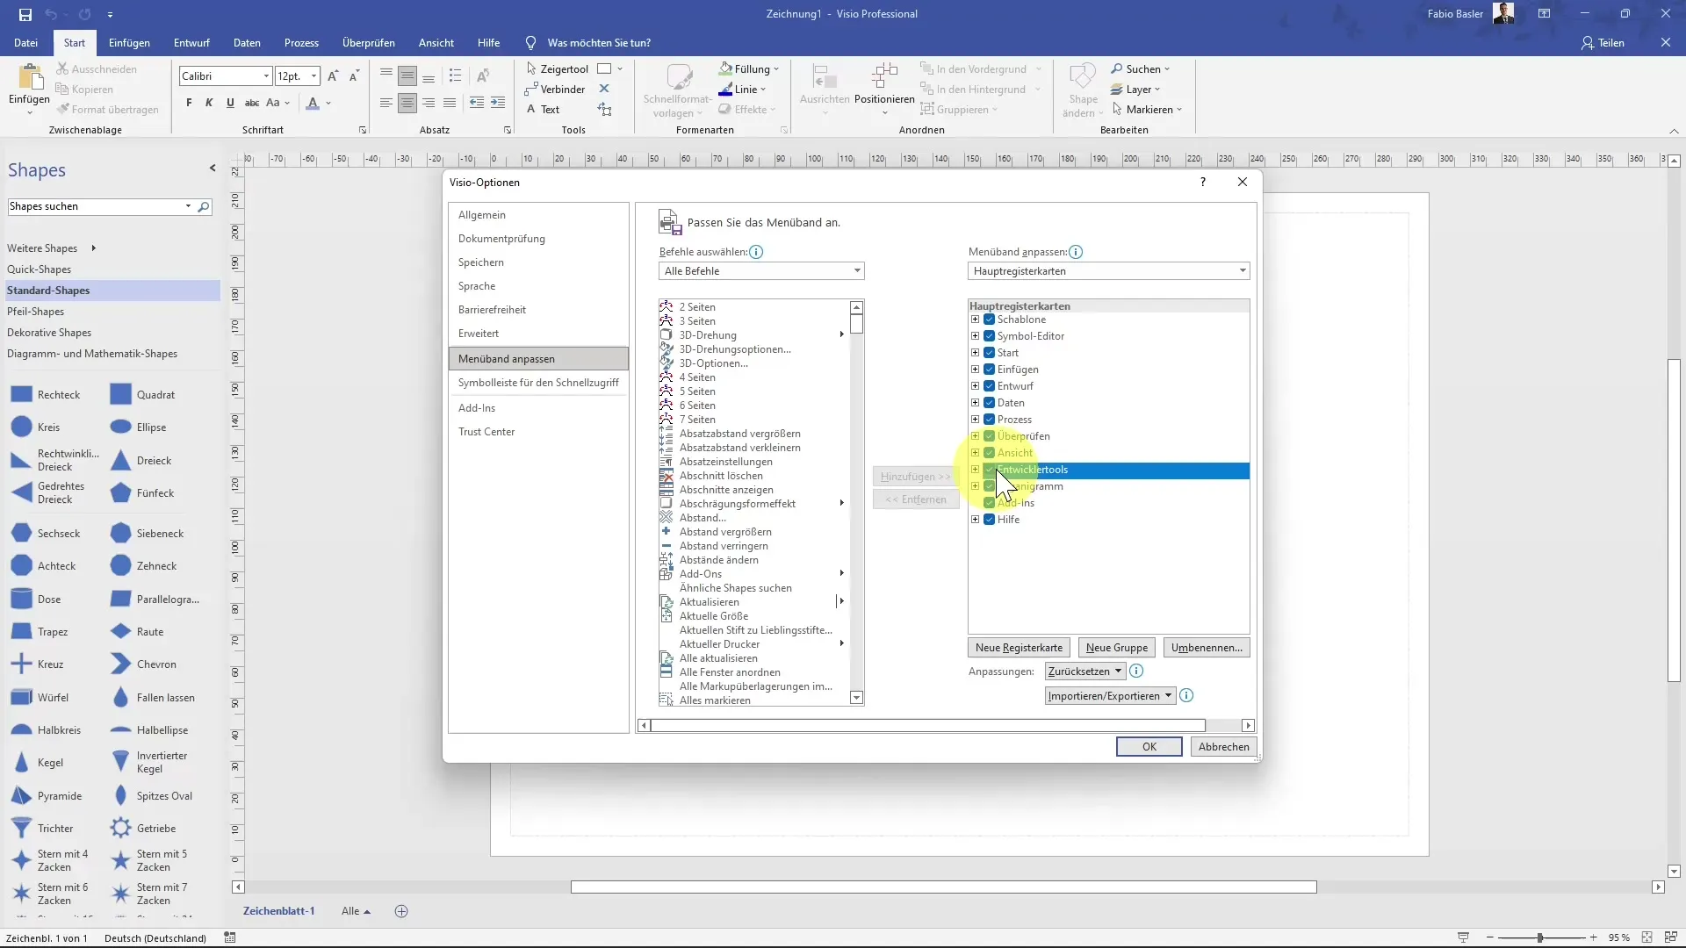Open the Importieren/Exportieren dropdown
This screenshot has height=948, width=1686.
tap(1110, 696)
